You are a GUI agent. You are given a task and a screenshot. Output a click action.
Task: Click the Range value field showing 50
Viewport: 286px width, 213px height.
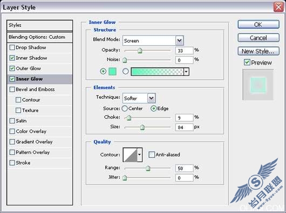(184, 168)
